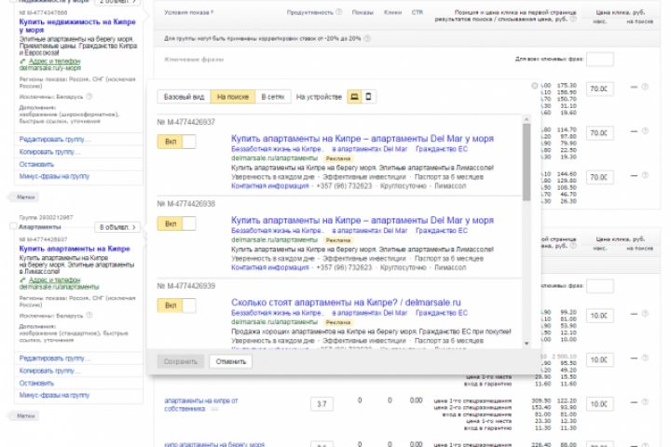
Task: Open Адрес и телефон link in Апартаменты group
Action: pyautogui.click(x=54, y=279)
